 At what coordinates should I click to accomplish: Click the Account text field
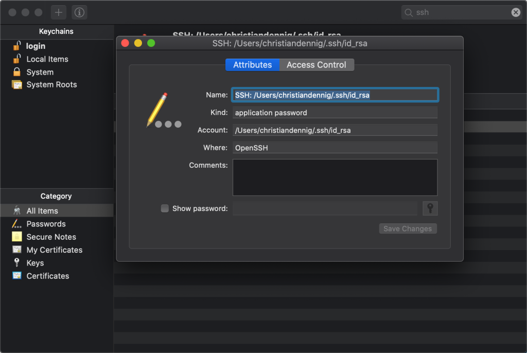(x=335, y=130)
